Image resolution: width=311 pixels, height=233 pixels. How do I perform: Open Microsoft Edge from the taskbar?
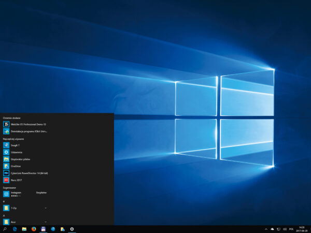click(x=15, y=229)
